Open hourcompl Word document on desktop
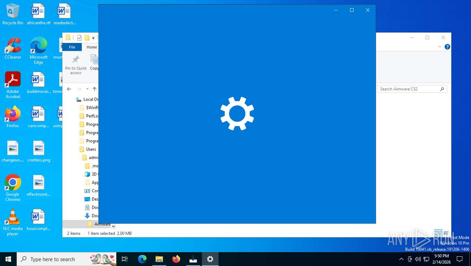Image resolution: width=471 pixels, height=266 pixels. pyautogui.click(x=38, y=220)
